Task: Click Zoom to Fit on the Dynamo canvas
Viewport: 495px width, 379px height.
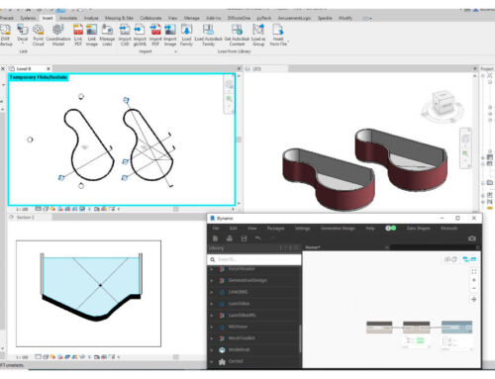Action: (x=474, y=271)
